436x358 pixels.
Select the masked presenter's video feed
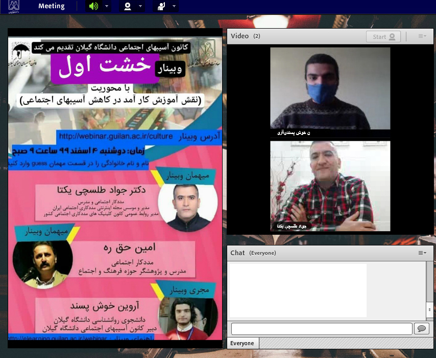[330, 92]
